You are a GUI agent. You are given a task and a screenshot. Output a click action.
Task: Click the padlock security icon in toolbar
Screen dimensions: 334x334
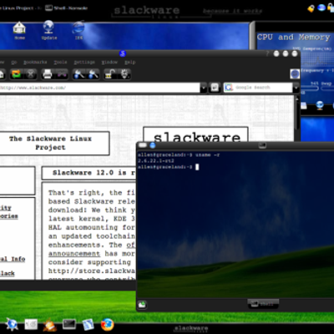click(109, 74)
